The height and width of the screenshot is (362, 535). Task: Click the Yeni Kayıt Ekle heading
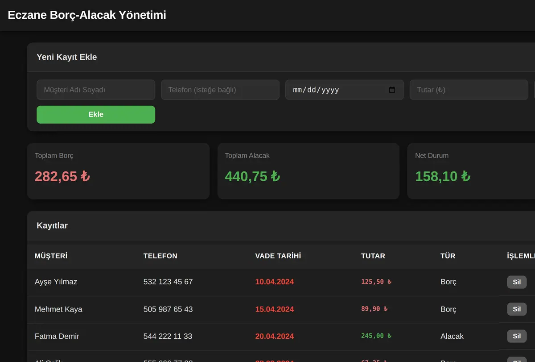point(67,57)
